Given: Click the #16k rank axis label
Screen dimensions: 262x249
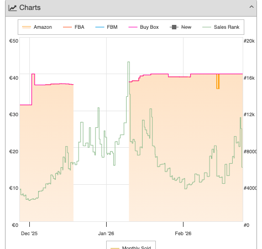Looking at the screenshot, I should tap(249, 78).
